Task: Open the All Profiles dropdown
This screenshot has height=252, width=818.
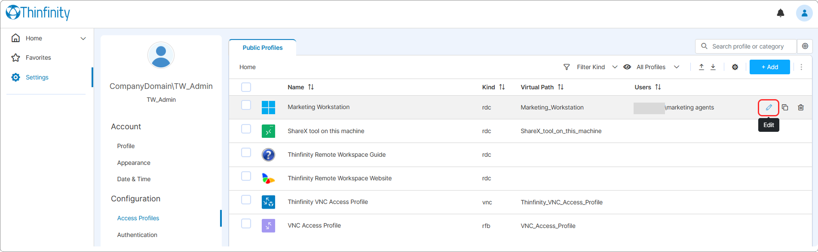Action: [x=658, y=67]
